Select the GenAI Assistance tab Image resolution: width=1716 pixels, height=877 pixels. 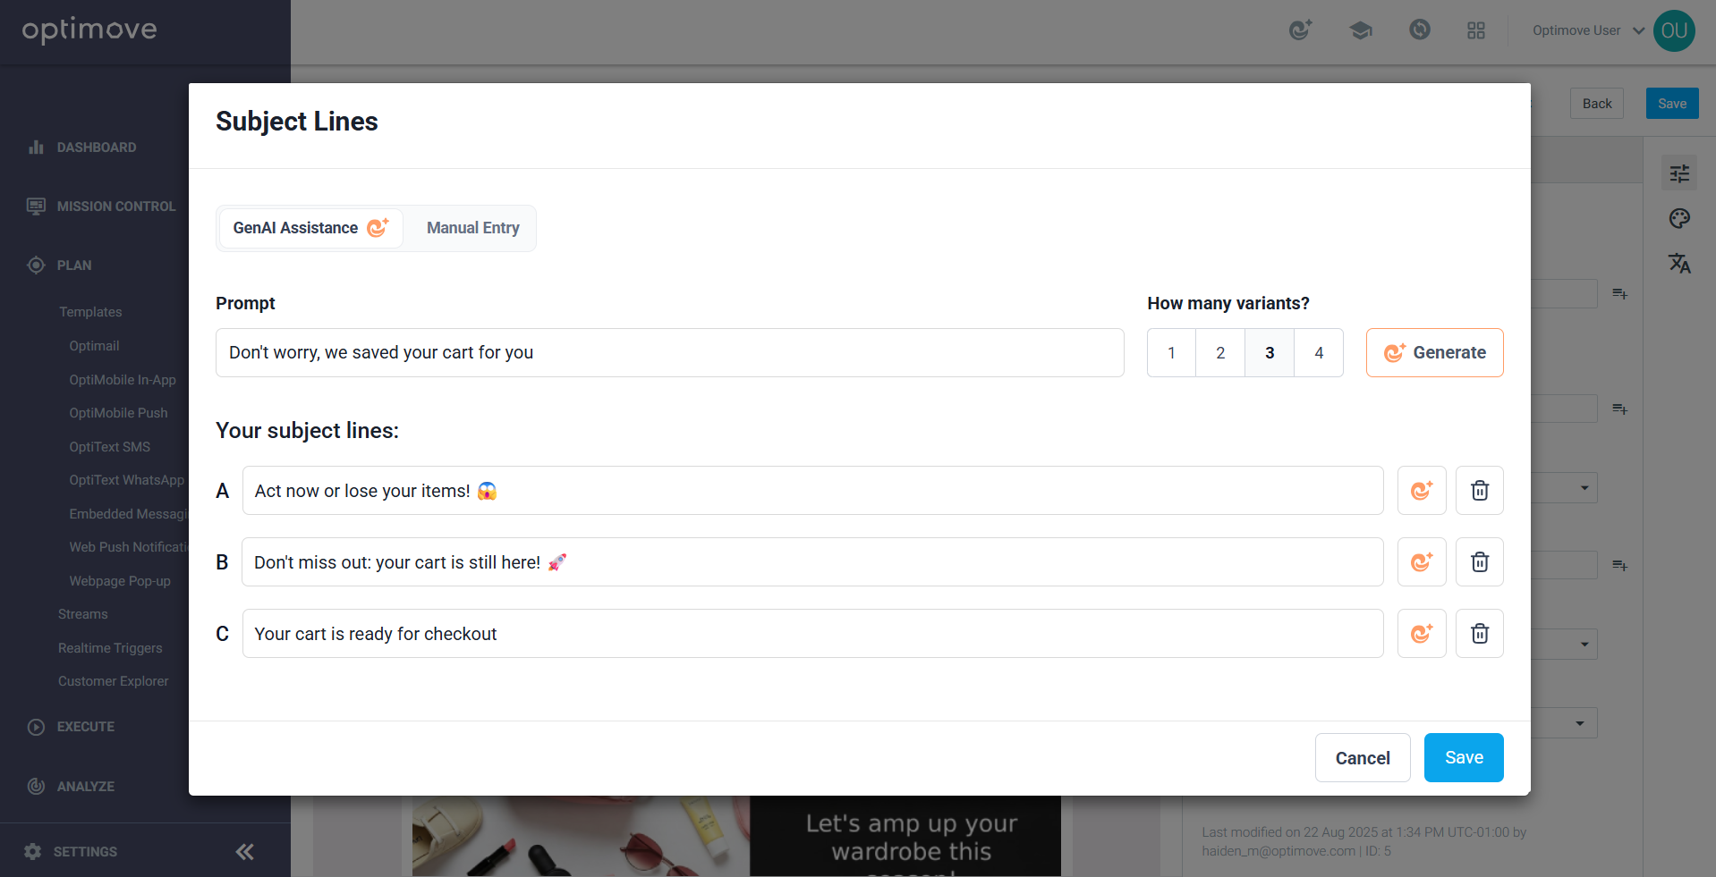pyautogui.click(x=310, y=228)
